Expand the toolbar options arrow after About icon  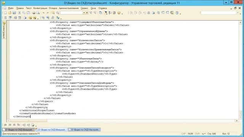click(122, 14)
